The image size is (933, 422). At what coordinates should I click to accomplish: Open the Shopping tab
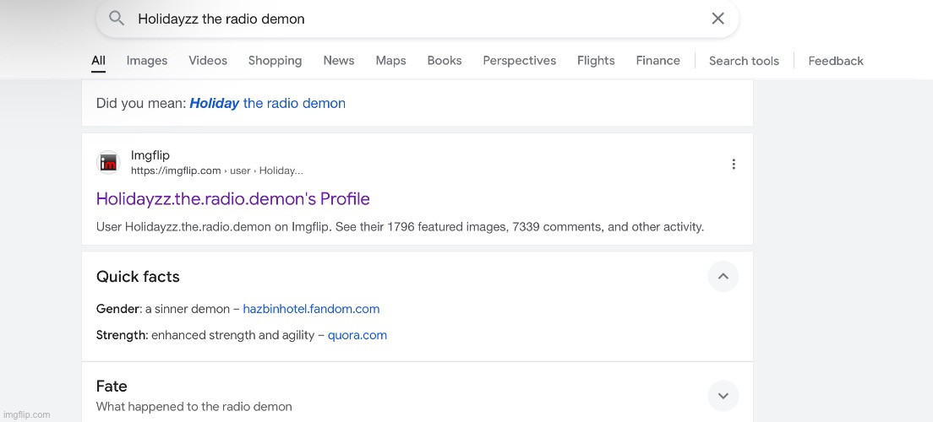click(x=275, y=61)
